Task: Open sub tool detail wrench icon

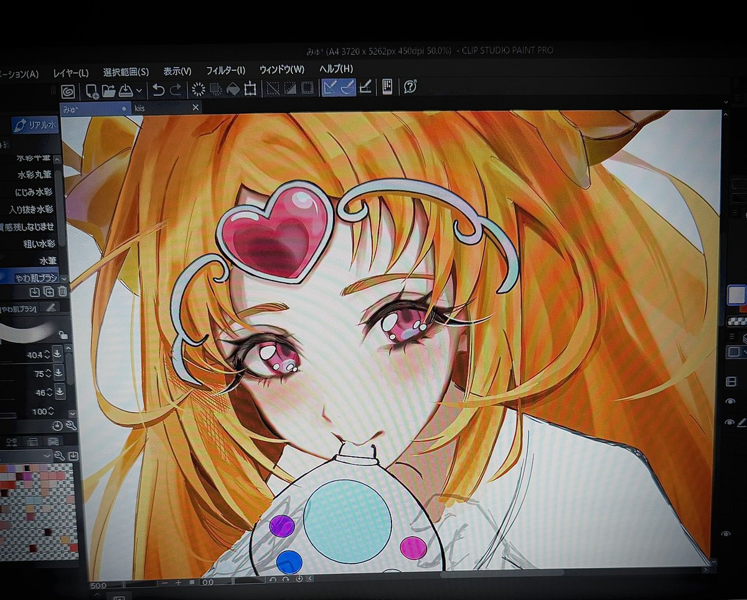Action: click(x=70, y=426)
